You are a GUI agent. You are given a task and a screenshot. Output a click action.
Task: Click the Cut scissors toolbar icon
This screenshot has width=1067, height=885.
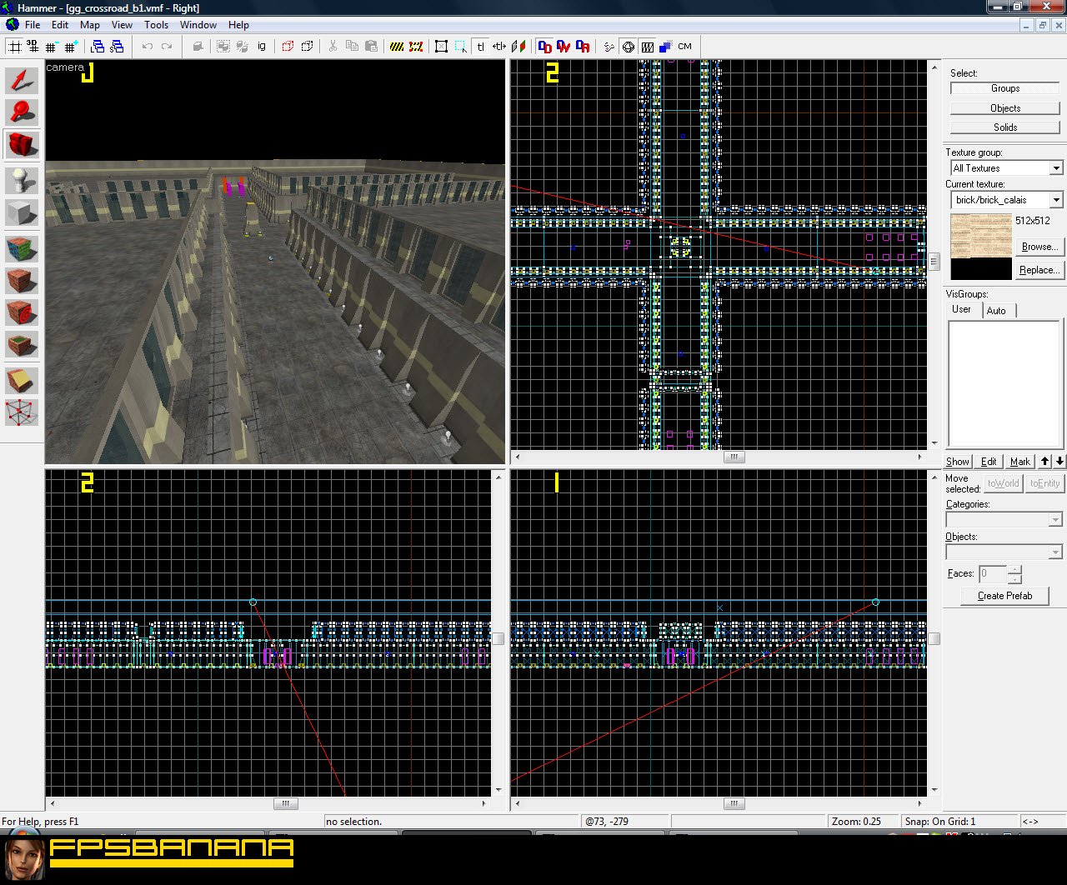pos(333,47)
